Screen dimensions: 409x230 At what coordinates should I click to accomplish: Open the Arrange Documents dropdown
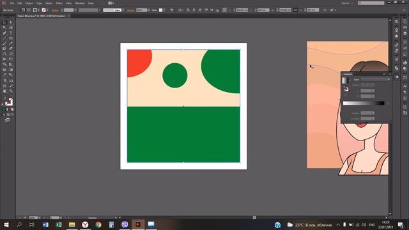pyautogui.click(x=111, y=3)
